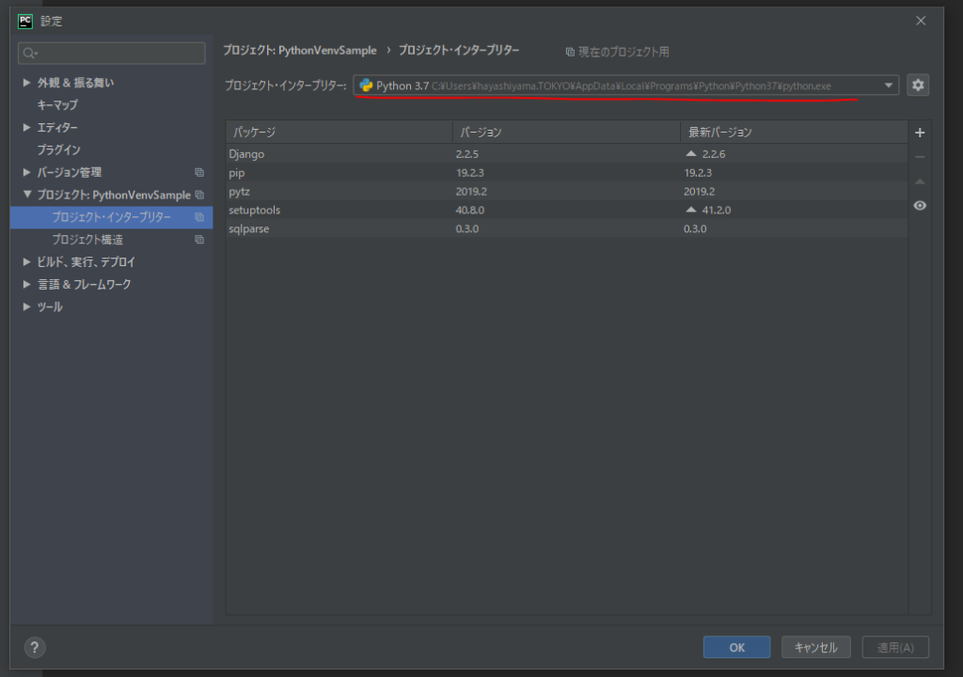Expand the 言語 & フレームワーク tree node
The height and width of the screenshot is (677, 963).
pyautogui.click(x=26, y=284)
